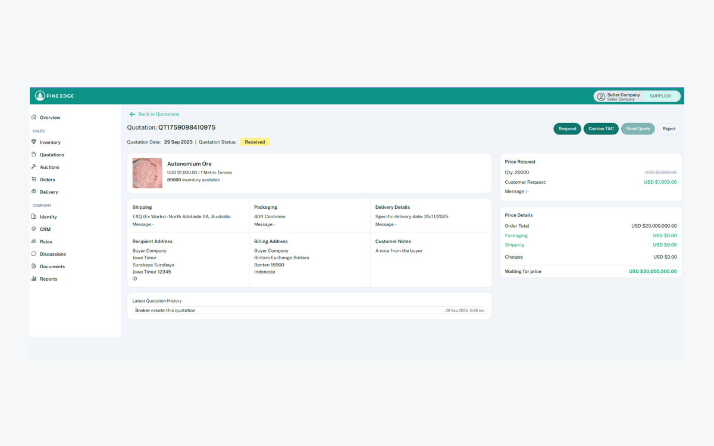
Task: Click the Identity building icon
Action: 34,216
